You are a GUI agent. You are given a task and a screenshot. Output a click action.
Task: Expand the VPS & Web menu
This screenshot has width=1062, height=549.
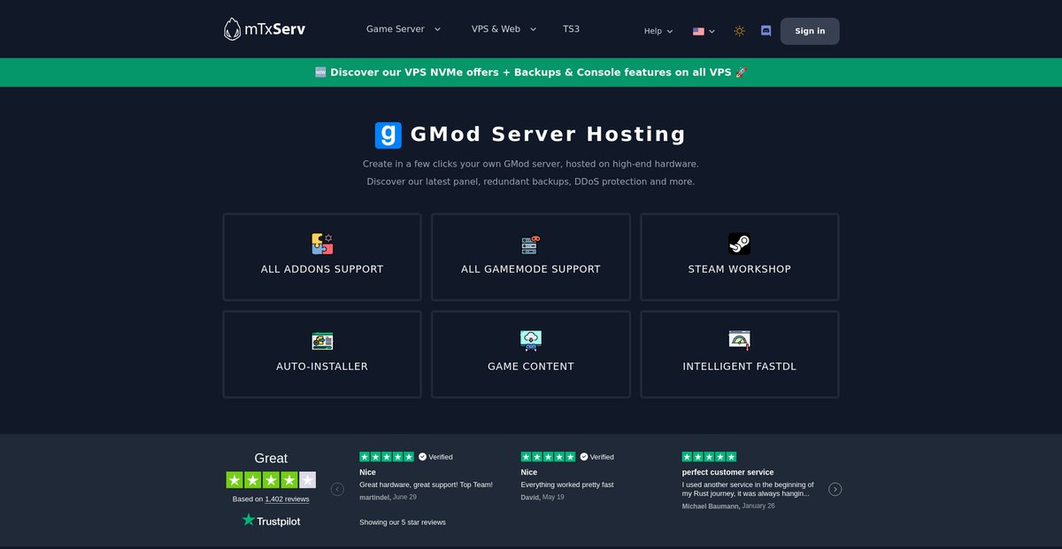coord(504,29)
